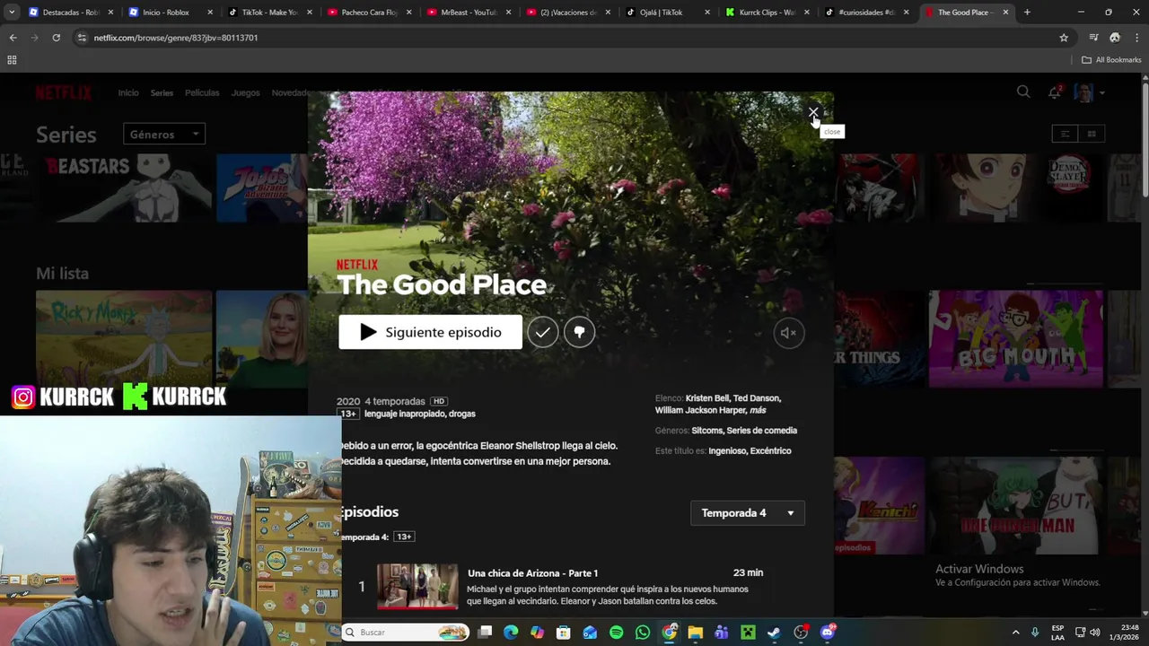Show more cast via 'más' link
The image size is (1149, 646).
(758, 410)
